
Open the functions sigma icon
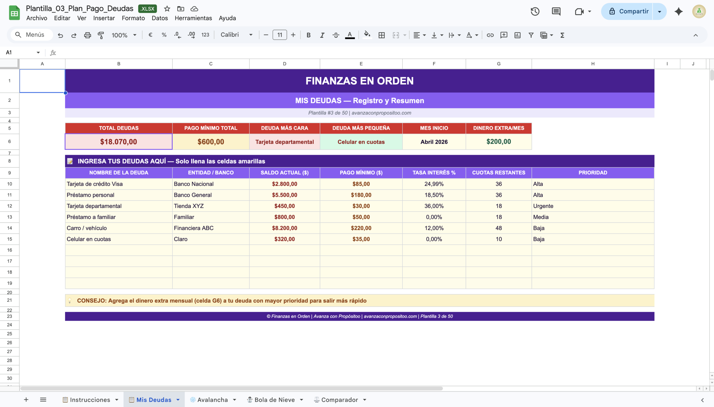click(562, 35)
